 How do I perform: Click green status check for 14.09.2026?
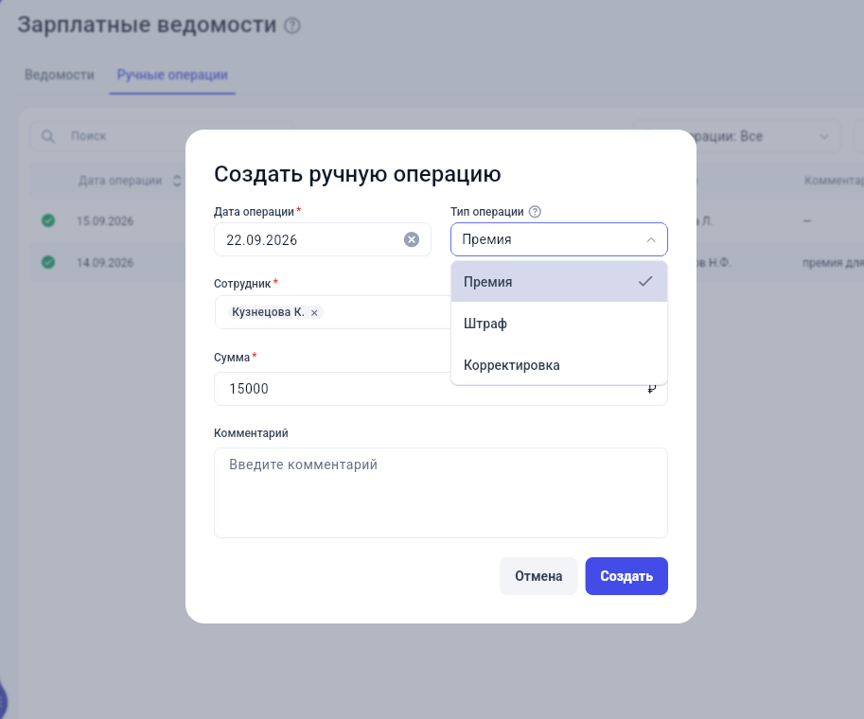[48, 262]
